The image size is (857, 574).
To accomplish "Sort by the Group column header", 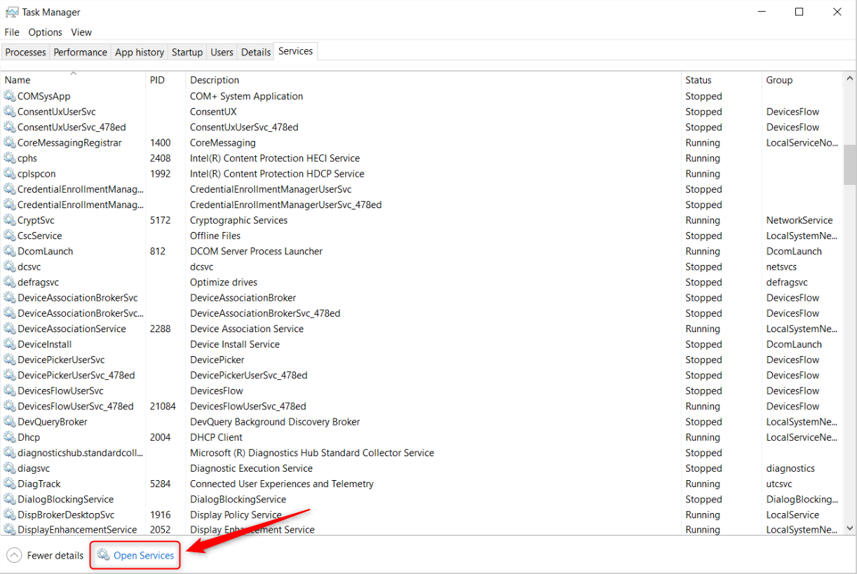I will pyautogui.click(x=803, y=80).
